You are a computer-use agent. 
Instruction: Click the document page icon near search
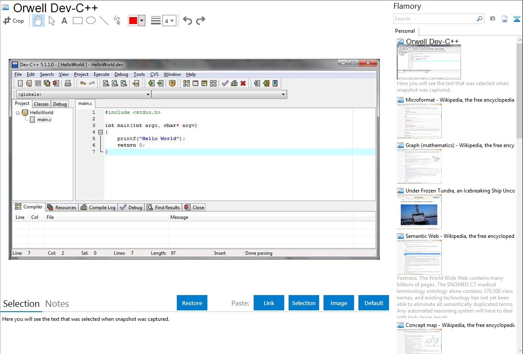pos(505,19)
